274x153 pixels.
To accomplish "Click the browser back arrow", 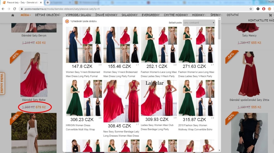I will pos(3,9).
